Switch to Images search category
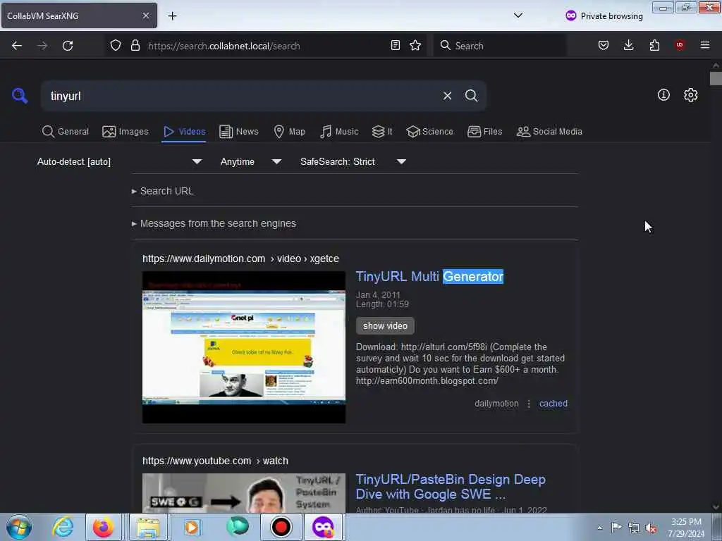722x541 pixels. pyautogui.click(x=126, y=132)
